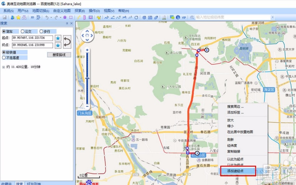Click the bridge-shaped line tool icon
Image resolution: width=296 pixels, height=185 pixels.
pos(124,17)
